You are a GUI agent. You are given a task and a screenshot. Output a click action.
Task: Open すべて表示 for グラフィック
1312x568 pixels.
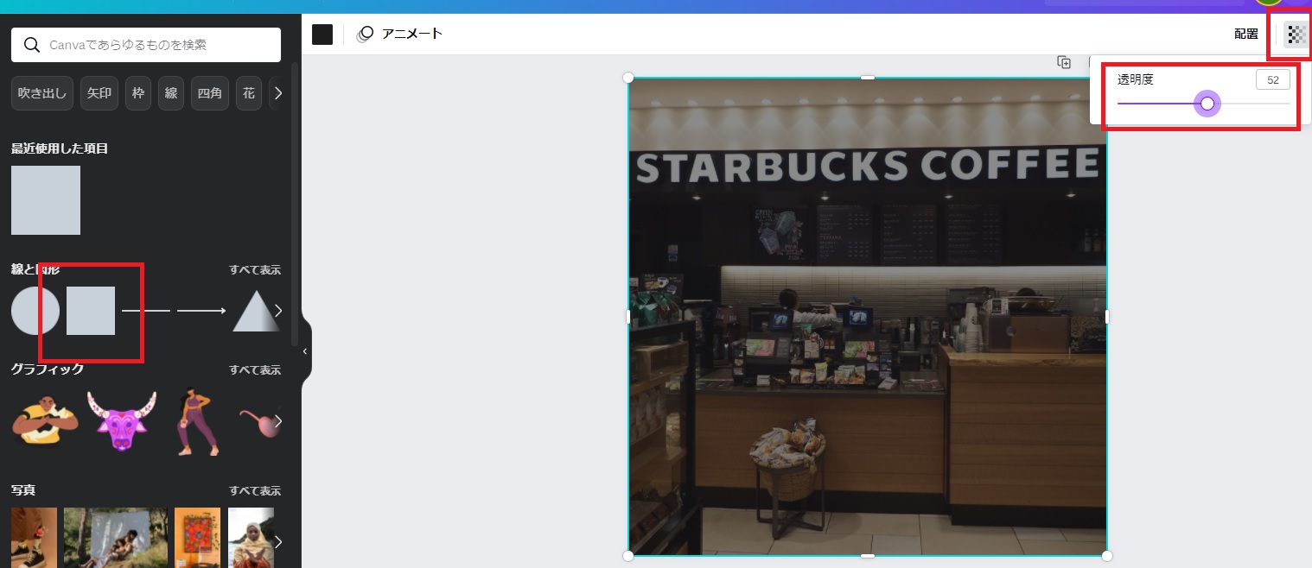point(255,369)
